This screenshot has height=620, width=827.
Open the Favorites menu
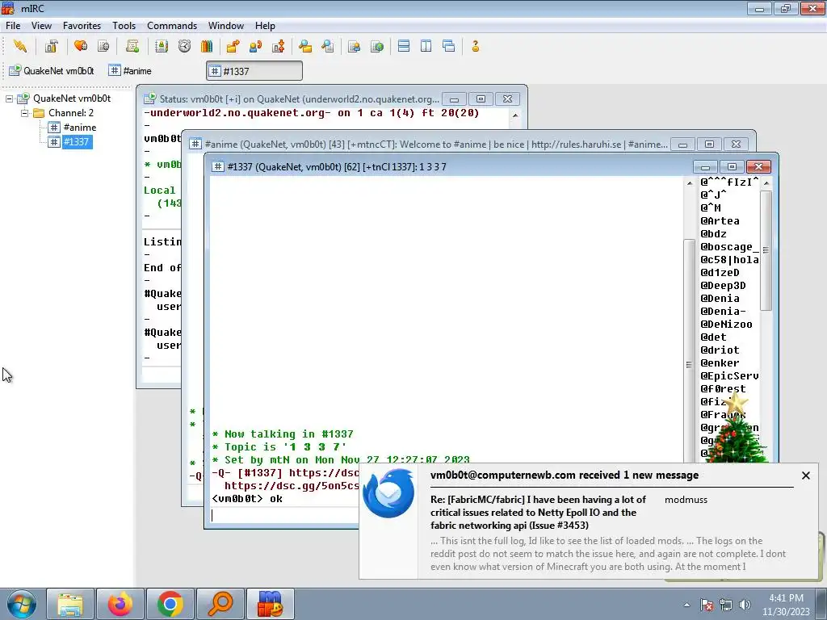[82, 26]
